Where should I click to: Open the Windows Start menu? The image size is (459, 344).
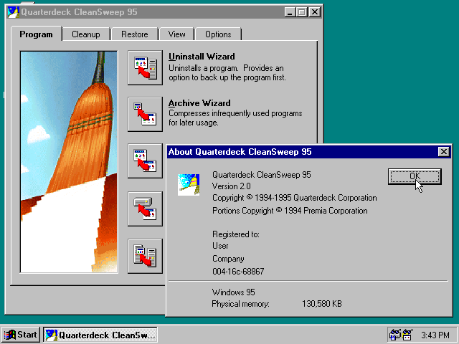[x=21, y=335]
